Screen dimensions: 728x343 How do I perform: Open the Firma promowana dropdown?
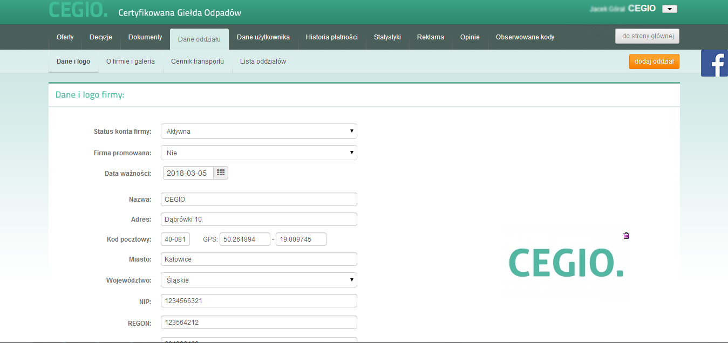click(259, 153)
